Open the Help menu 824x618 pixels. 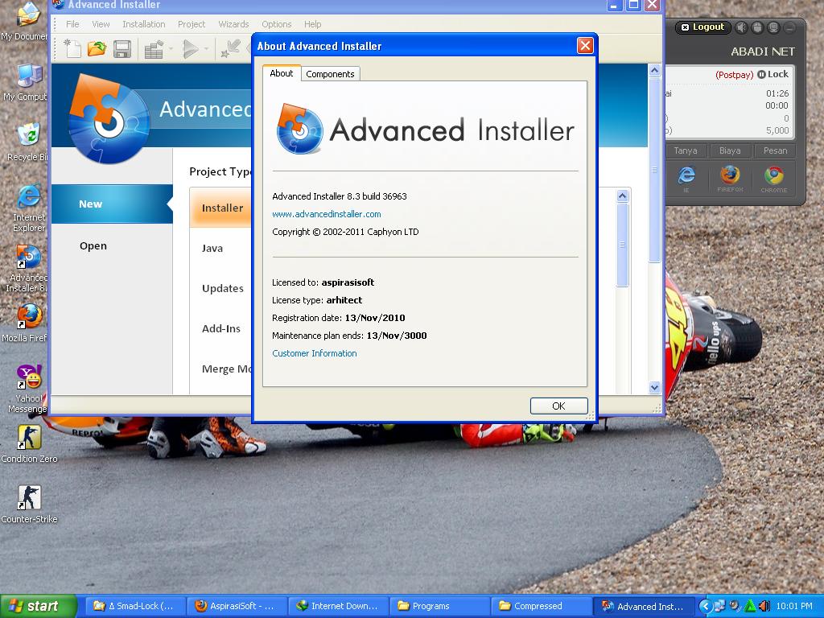point(312,24)
